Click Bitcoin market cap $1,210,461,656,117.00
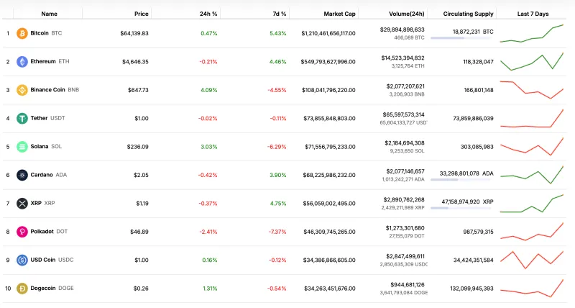575x308 pixels. (328, 33)
